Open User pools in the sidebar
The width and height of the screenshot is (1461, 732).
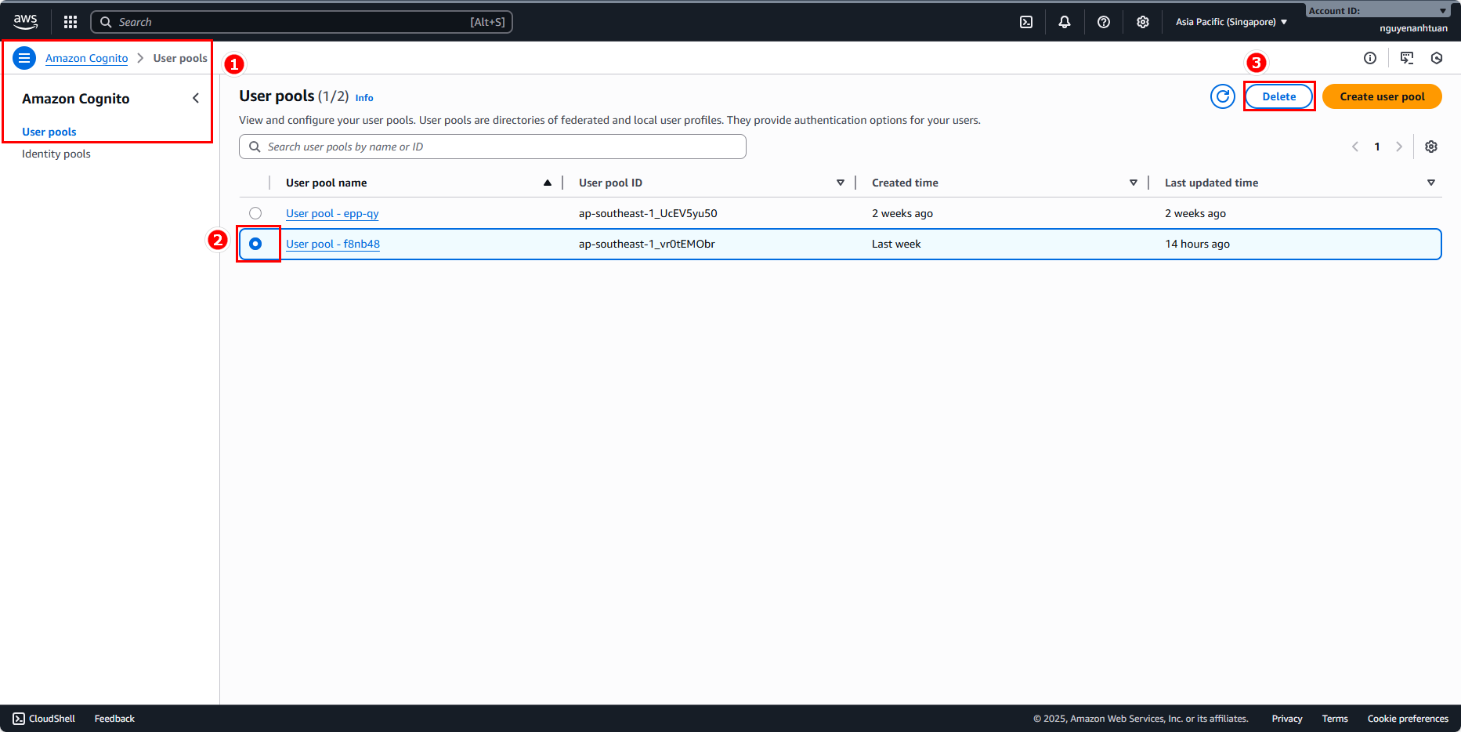pyautogui.click(x=49, y=132)
